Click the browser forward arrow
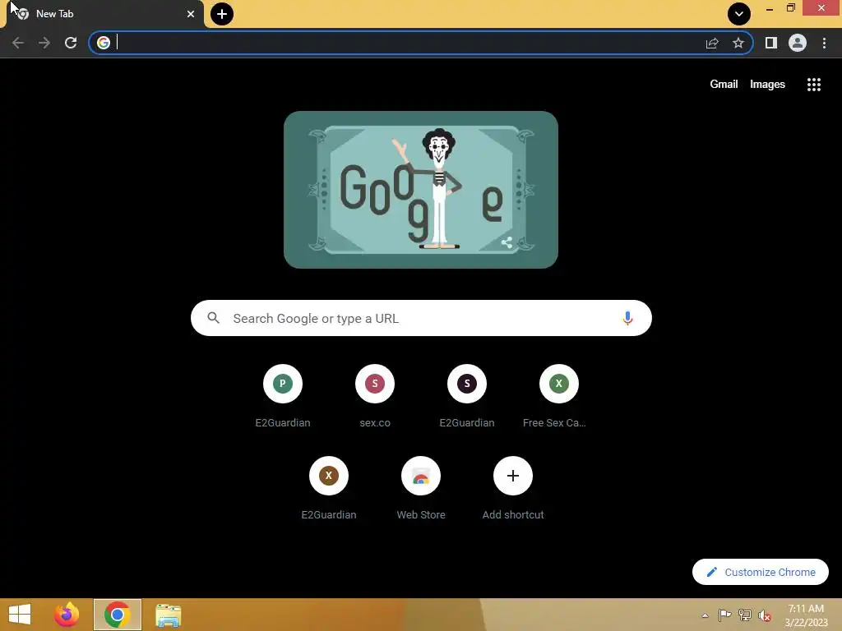842x631 pixels. pyautogui.click(x=44, y=43)
